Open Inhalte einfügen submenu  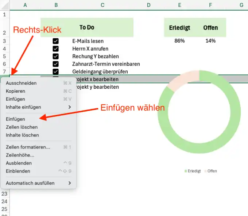pos(38,107)
